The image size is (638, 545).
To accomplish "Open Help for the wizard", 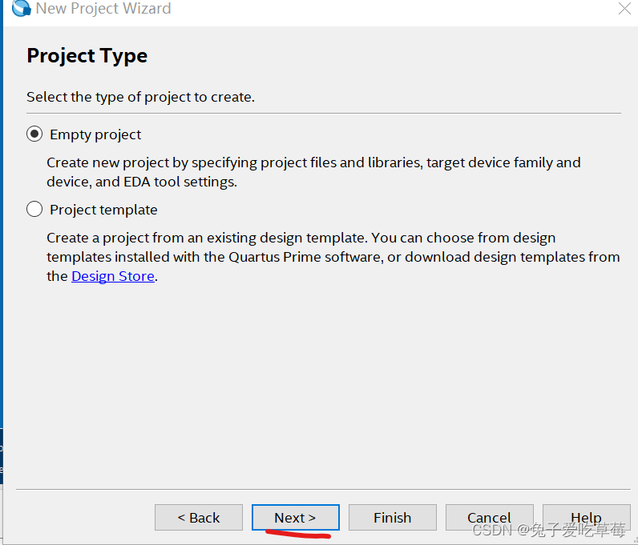I will click(587, 517).
